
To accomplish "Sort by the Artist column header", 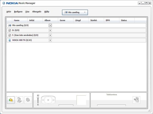I will [x=35, y=20].
